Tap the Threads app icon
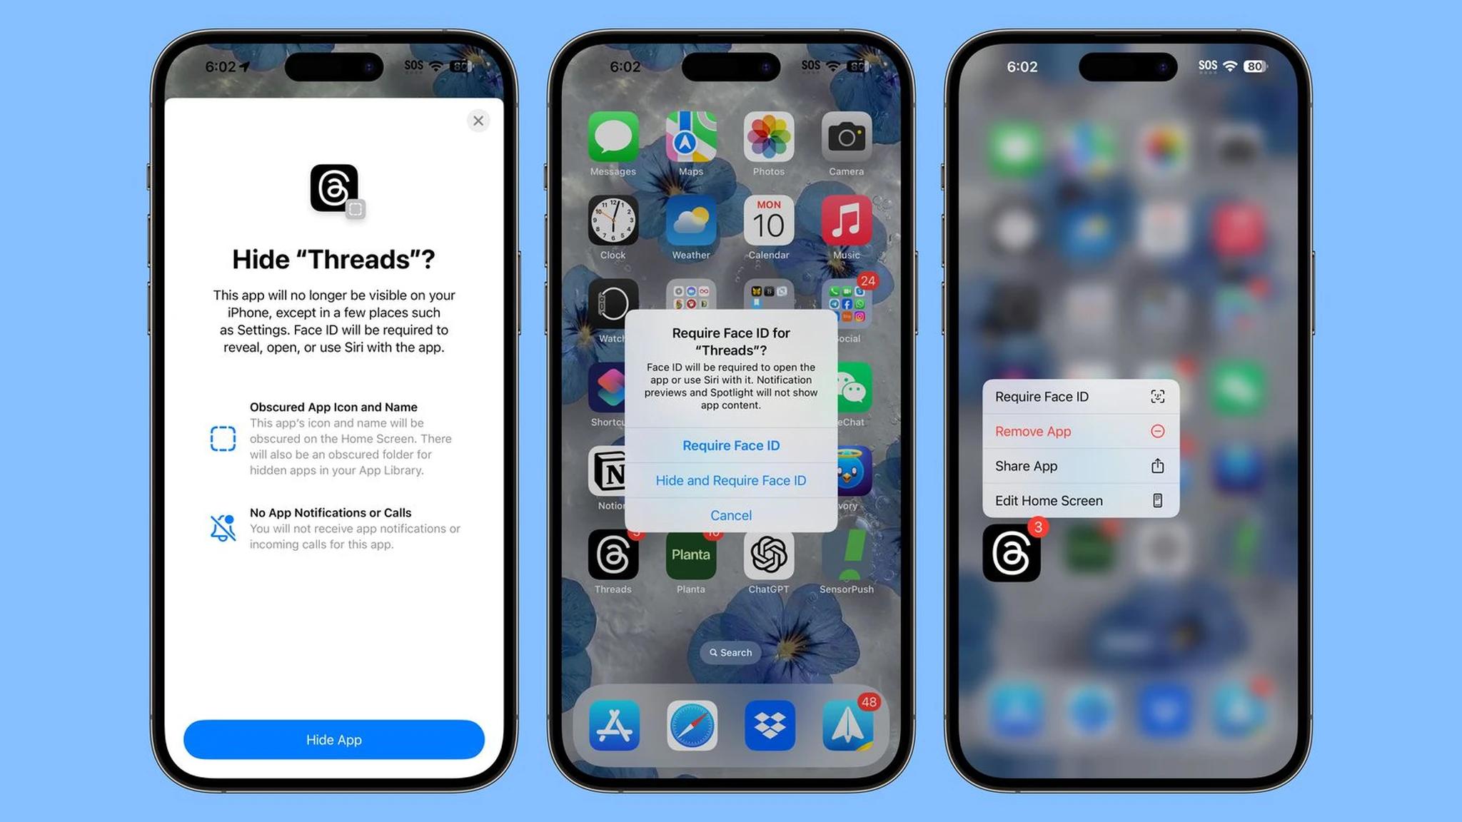Image resolution: width=1462 pixels, height=822 pixels. tap(612, 559)
